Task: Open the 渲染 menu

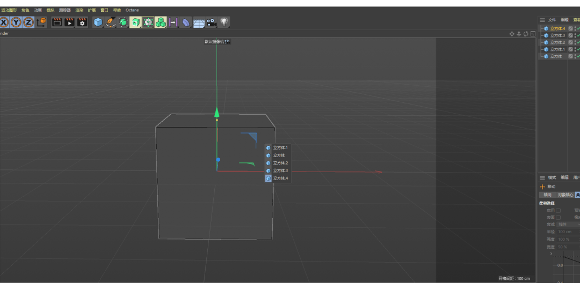Action: click(79, 10)
